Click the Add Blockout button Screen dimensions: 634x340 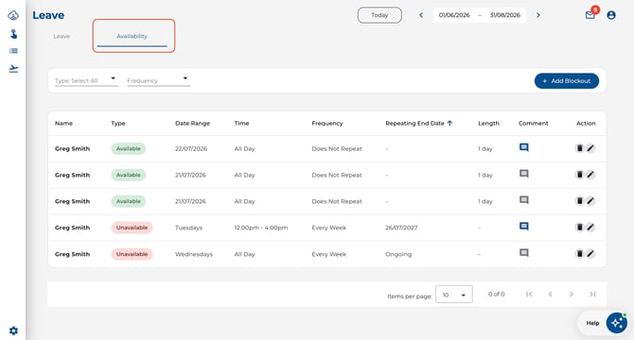[567, 81]
